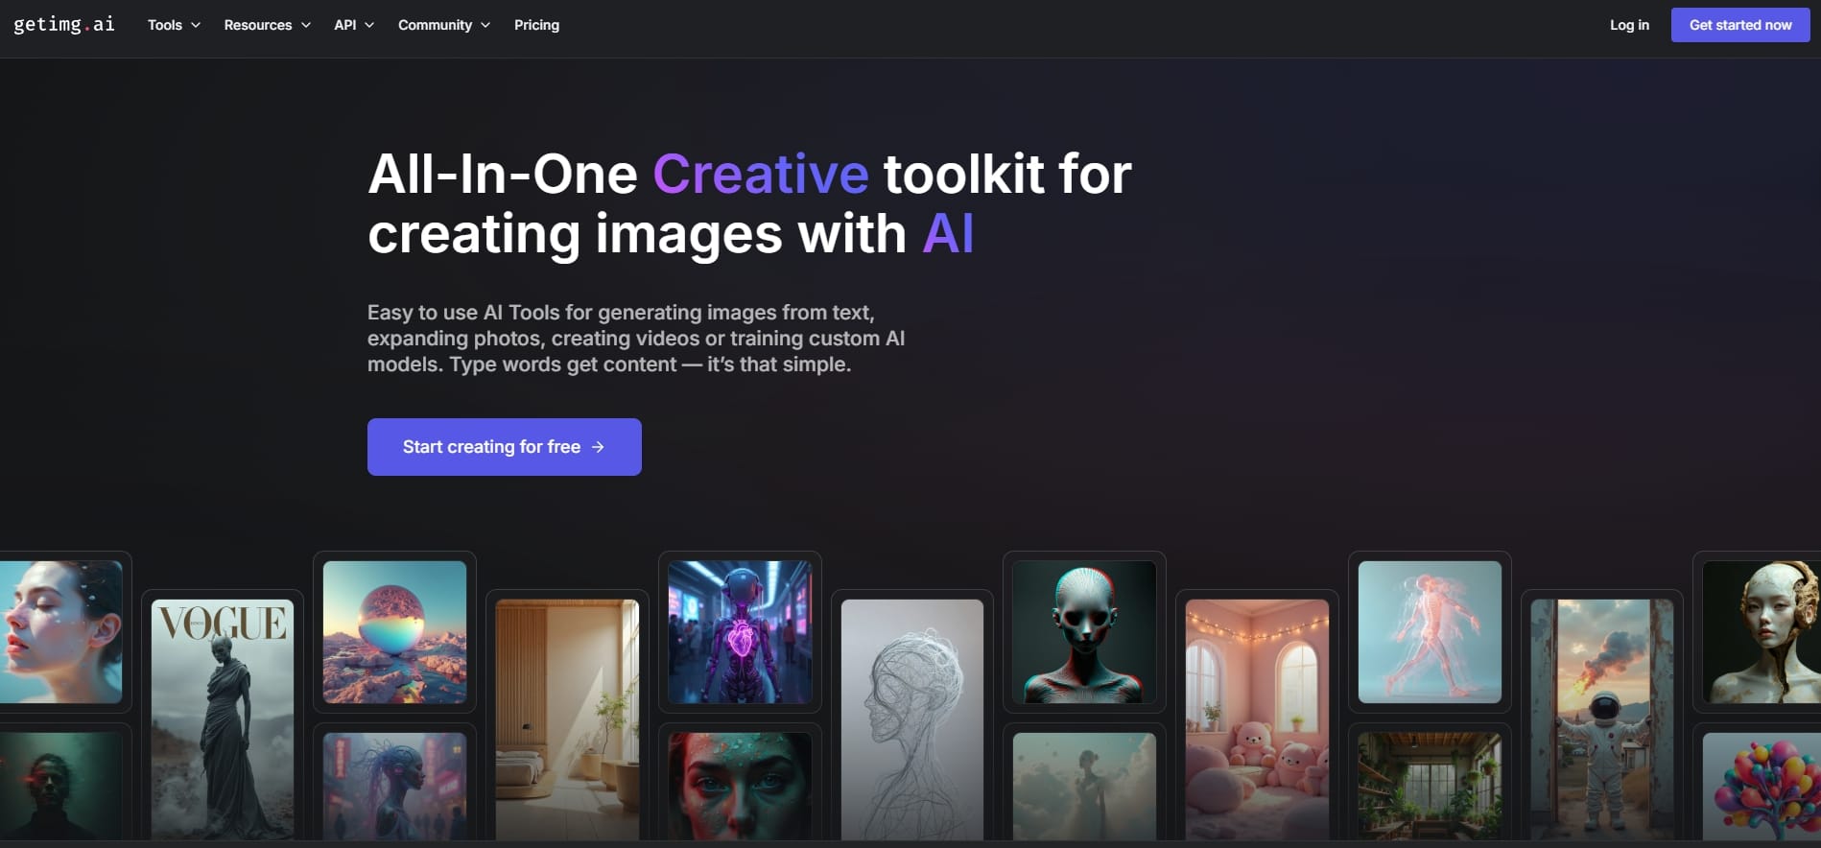This screenshot has width=1821, height=848.
Task: Open the greenhouse room with plants image
Action: tap(1430, 787)
